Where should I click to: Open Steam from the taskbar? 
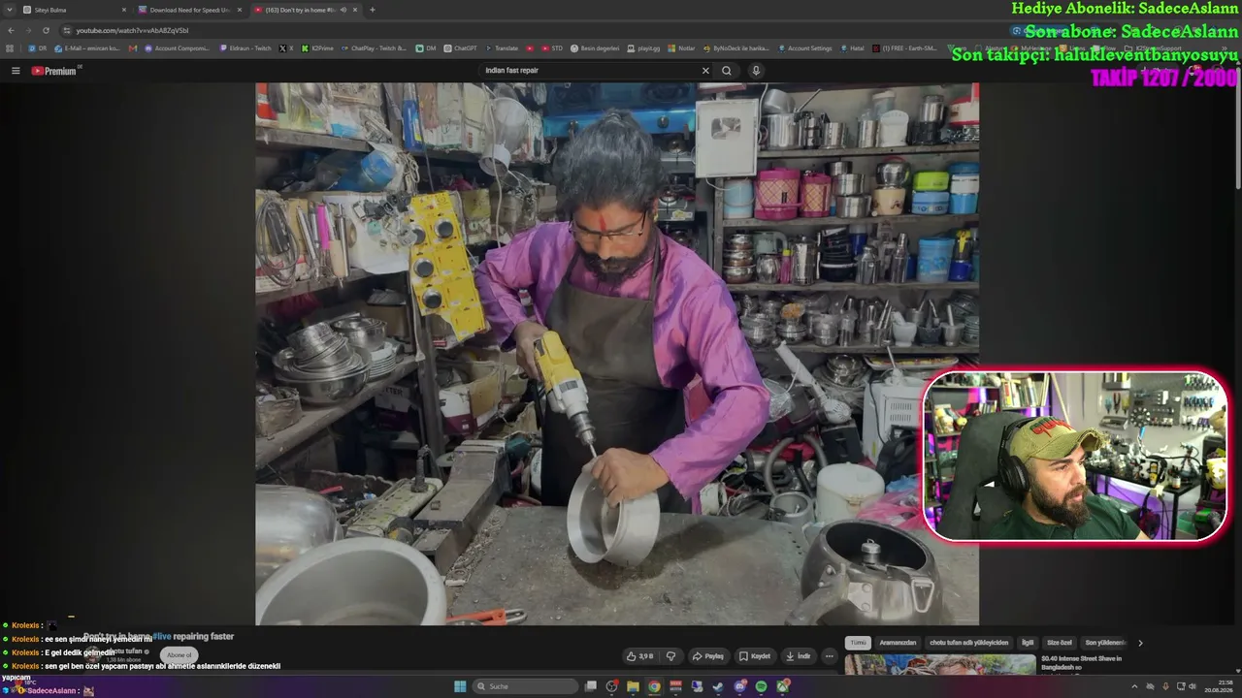[x=718, y=686]
